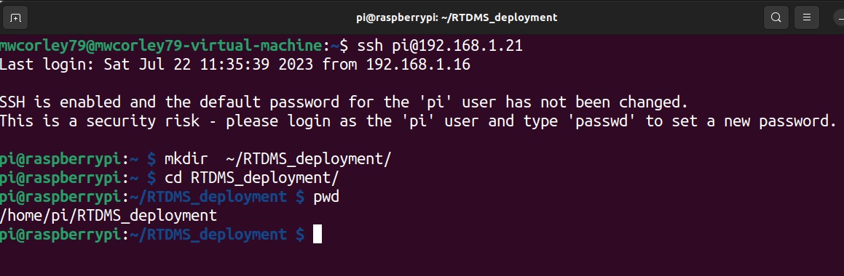The width and height of the screenshot is (844, 276).
Task: Click the Last login date line
Action: point(235,65)
